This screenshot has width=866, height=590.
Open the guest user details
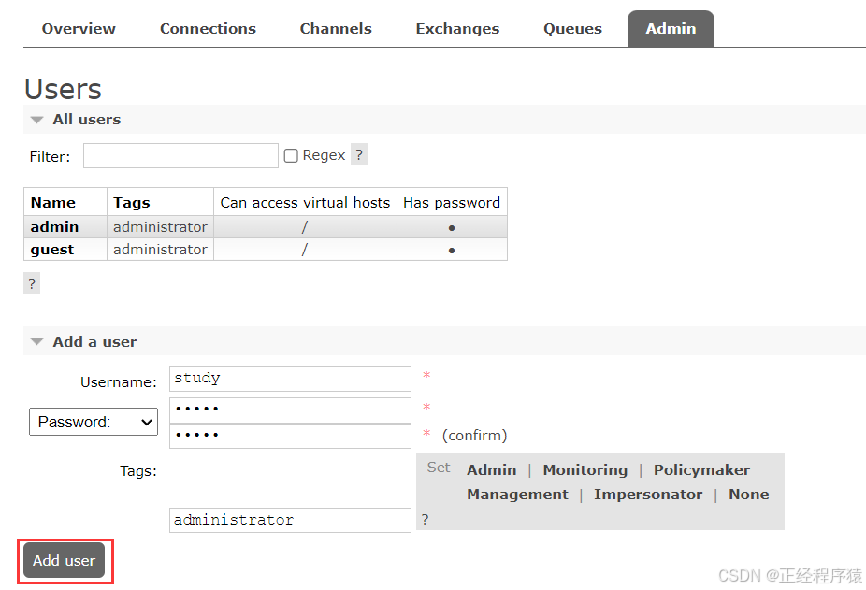(52, 250)
